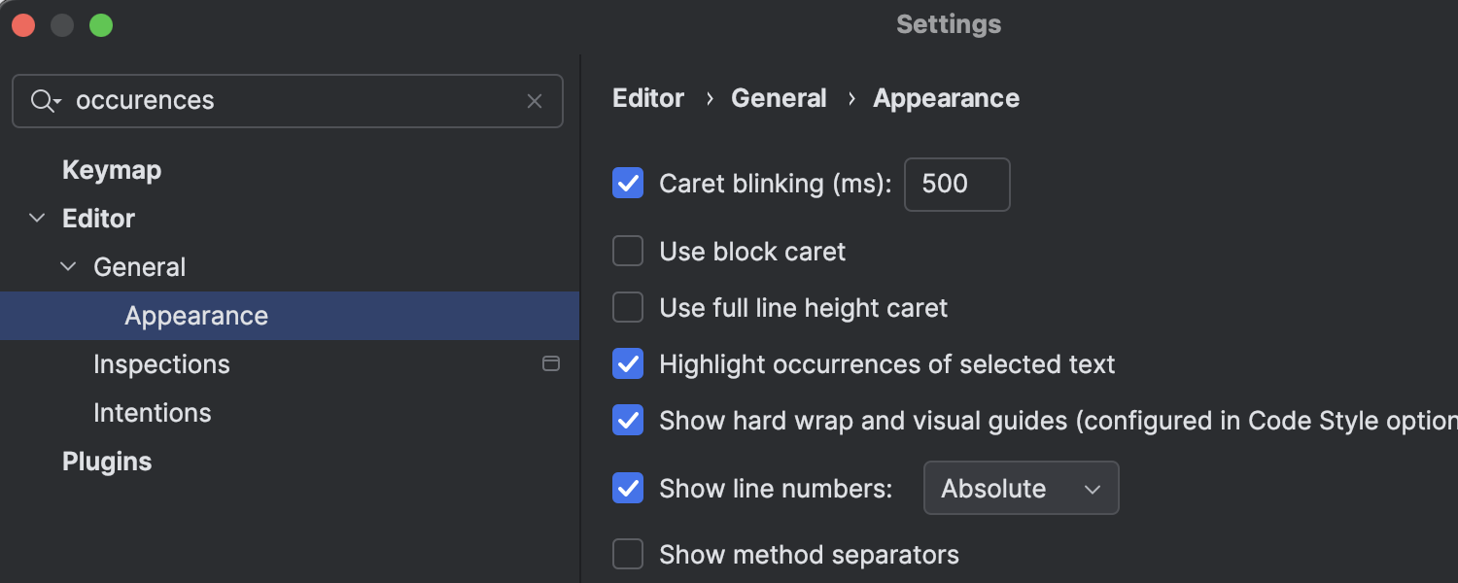The image size is (1458, 583).
Task: Enable Show method separators
Action: click(628, 555)
